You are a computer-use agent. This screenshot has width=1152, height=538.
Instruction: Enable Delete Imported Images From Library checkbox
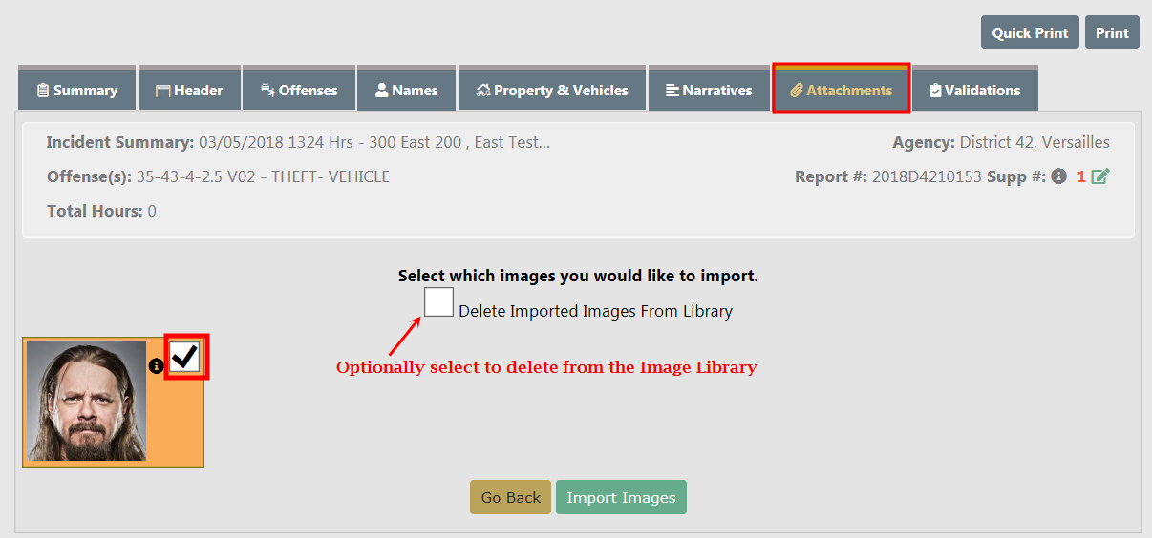[x=438, y=302]
